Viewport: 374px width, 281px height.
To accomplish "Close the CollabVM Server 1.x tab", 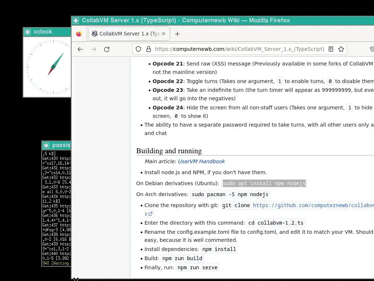I will pos(164,34).
